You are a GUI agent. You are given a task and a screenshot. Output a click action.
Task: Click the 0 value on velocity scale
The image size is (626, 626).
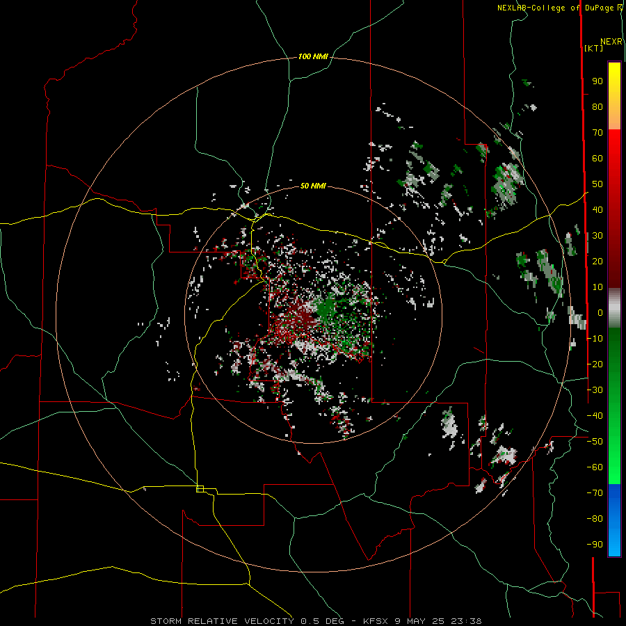pyautogui.click(x=600, y=313)
